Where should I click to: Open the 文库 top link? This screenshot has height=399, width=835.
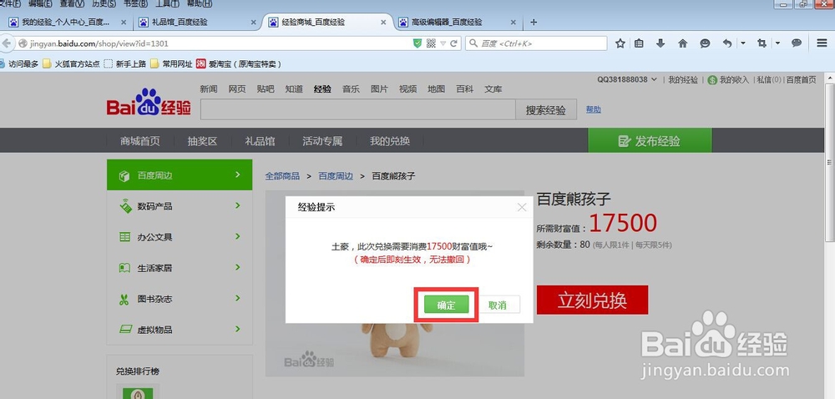(493, 89)
